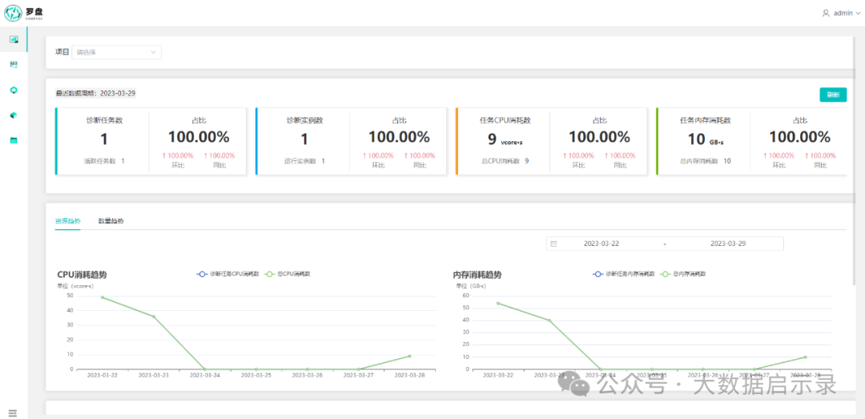
Task: Click 总CPU消耗数 9 in the CPU card
Action: click(x=505, y=161)
